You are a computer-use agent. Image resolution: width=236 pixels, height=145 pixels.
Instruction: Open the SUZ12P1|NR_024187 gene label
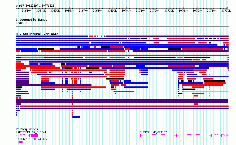pyautogui.click(x=153, y=132)
